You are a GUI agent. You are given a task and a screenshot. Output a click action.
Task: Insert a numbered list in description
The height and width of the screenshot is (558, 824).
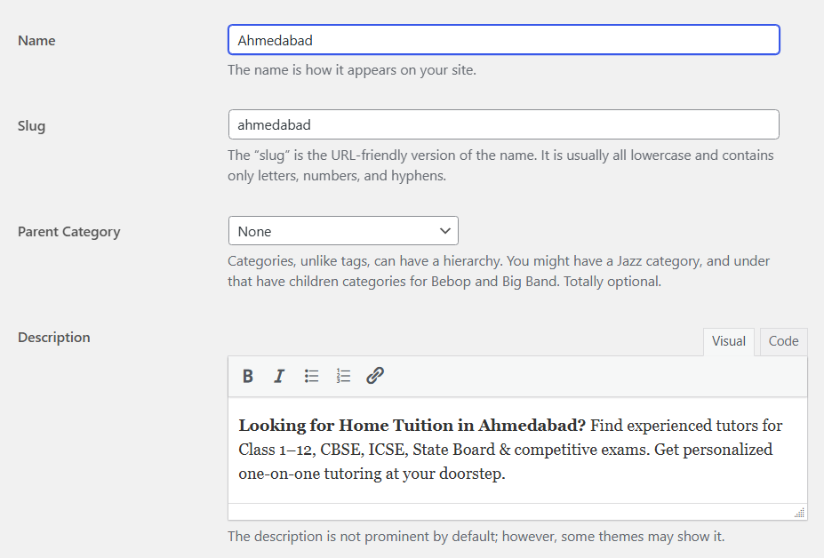343,376
